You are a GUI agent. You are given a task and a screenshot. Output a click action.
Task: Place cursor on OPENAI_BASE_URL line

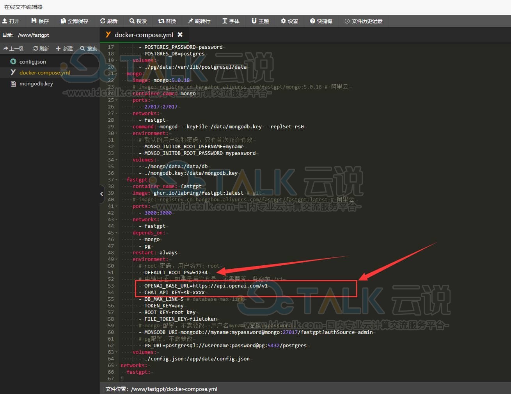206,286
